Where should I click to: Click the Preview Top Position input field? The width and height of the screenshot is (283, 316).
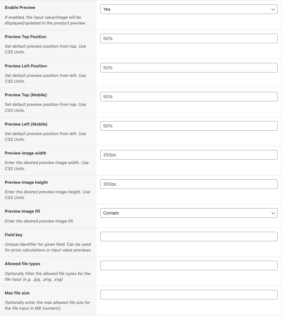pos(189,38)
